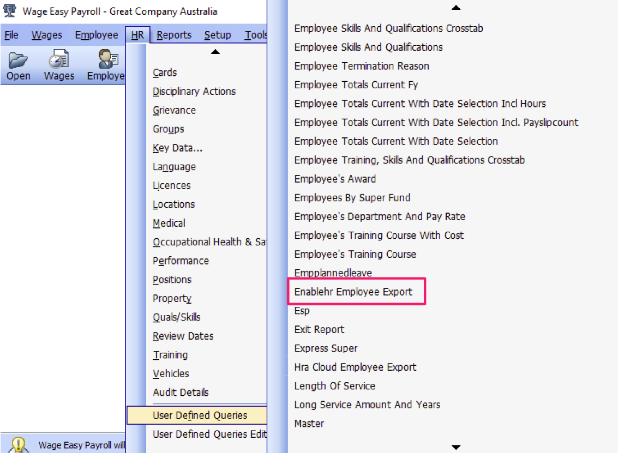This screenshot has width=618, height=453.
Task: Open the File menu
Action: click(11, 35)
